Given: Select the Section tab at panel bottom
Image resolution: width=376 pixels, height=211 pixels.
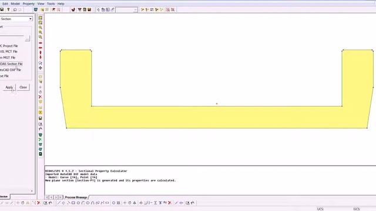Looking at the screenshot, I should pos(4,197).
